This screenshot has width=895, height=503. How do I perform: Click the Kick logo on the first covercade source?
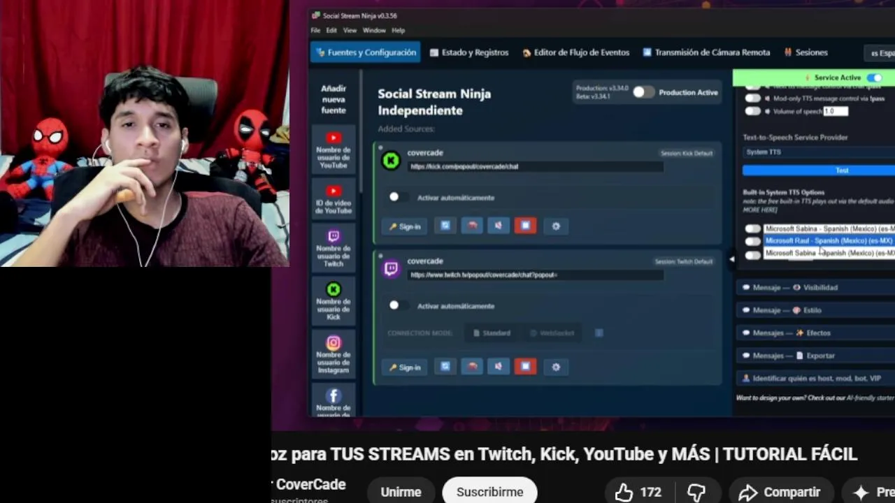(x=391, y=161)
